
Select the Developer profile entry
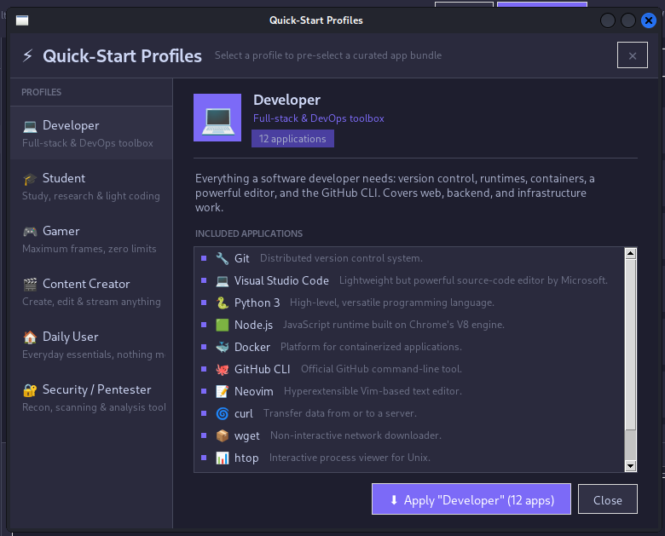tap(91, 133)
